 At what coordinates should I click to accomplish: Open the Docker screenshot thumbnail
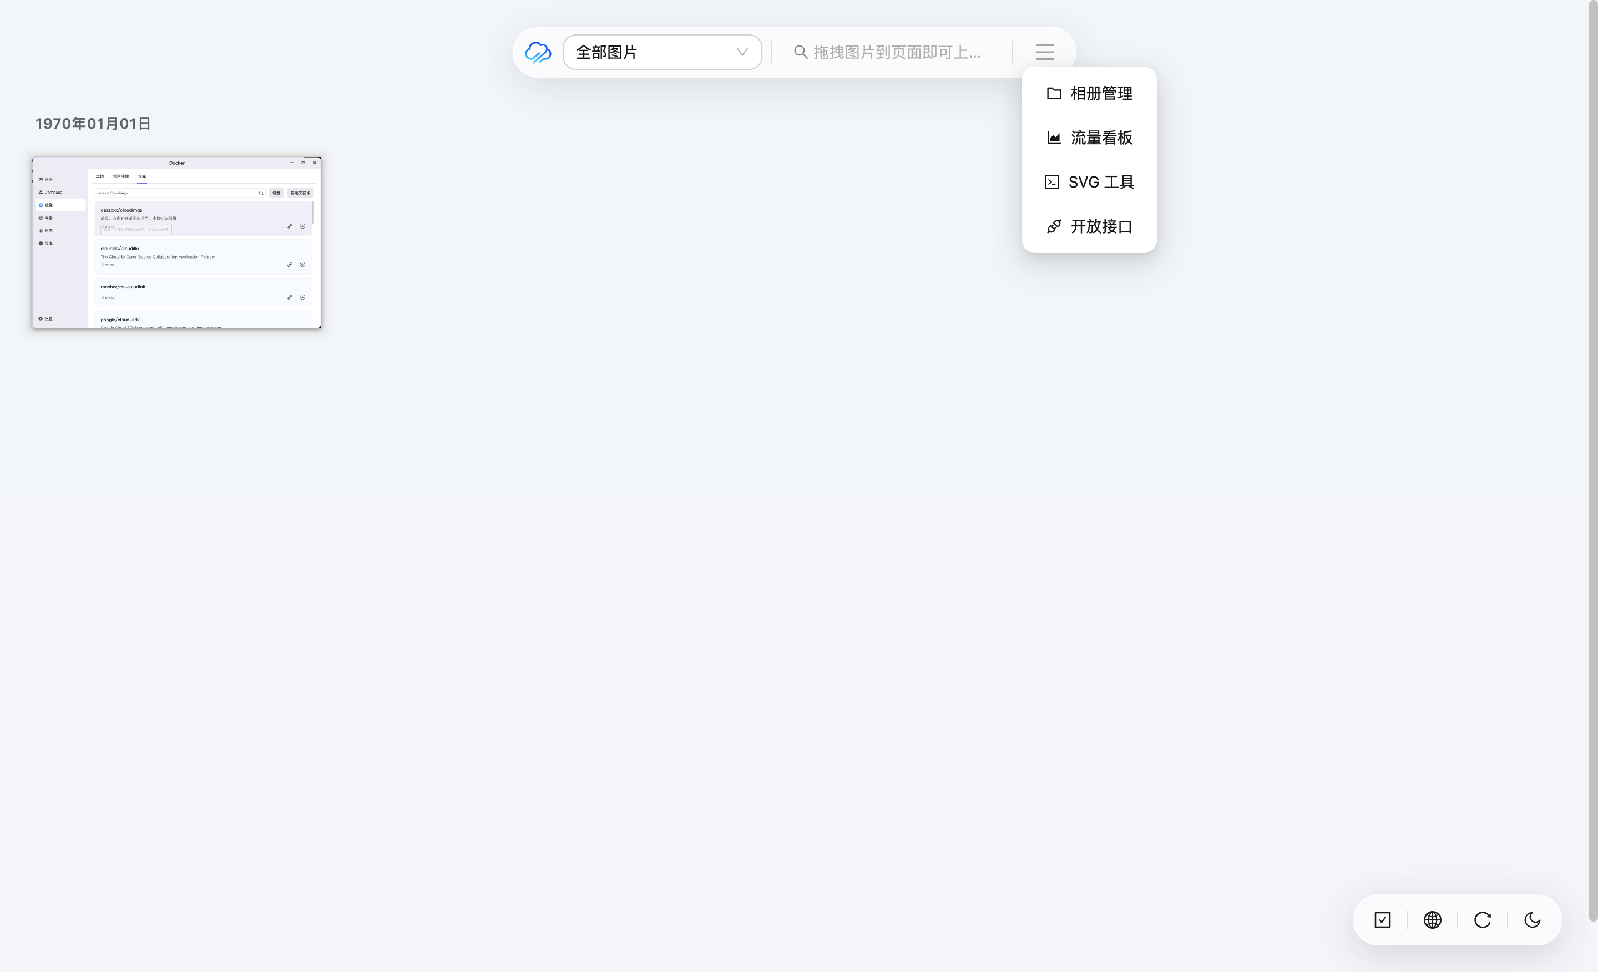point(176,243)
